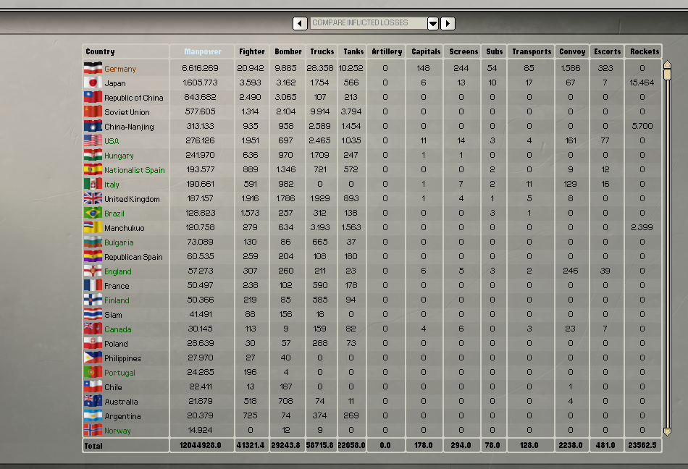Sort by Screens column header
The width and height of the screenshot is (688, 469).
point(463,51)
